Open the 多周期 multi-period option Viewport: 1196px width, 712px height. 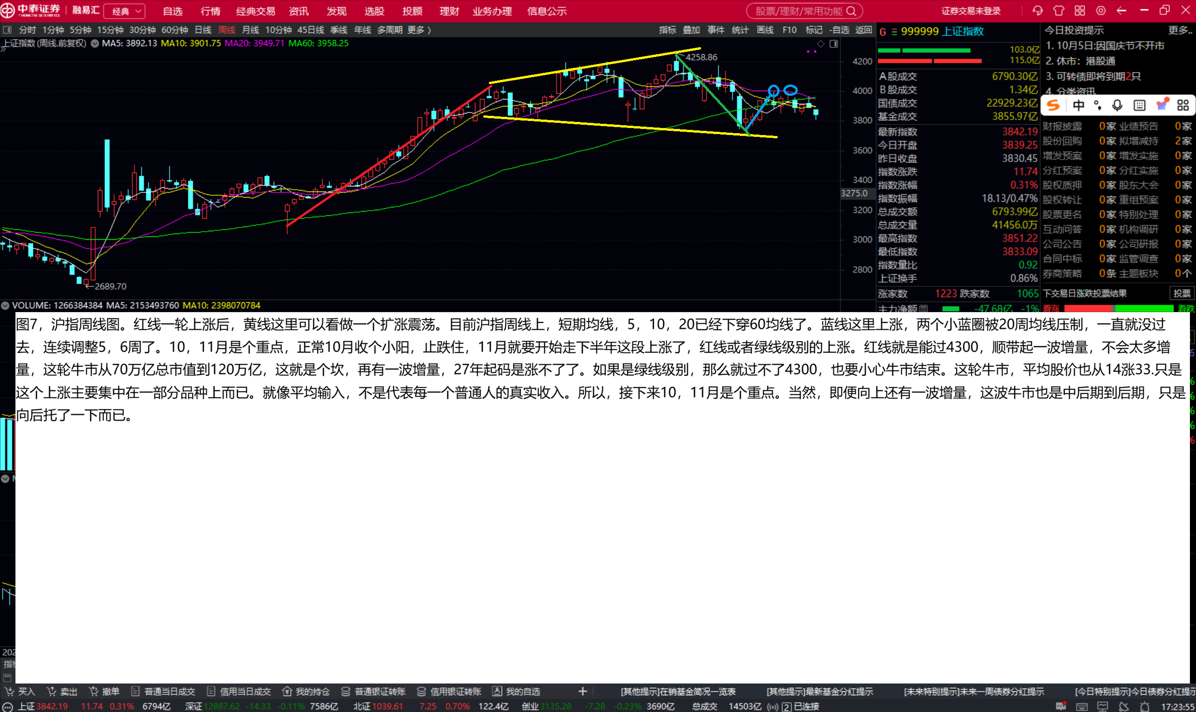(389, 30)
